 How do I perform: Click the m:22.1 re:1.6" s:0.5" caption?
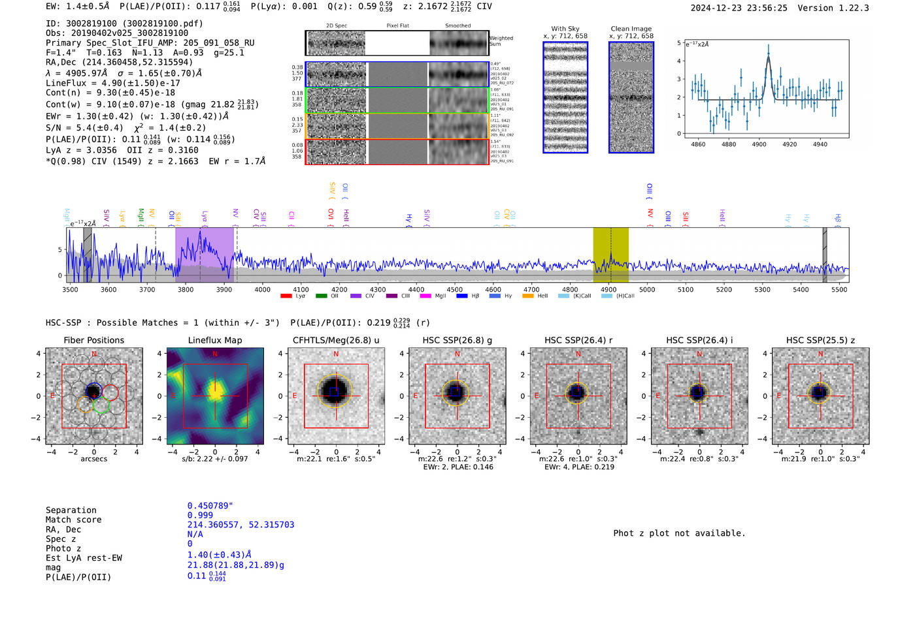point(336,459)
